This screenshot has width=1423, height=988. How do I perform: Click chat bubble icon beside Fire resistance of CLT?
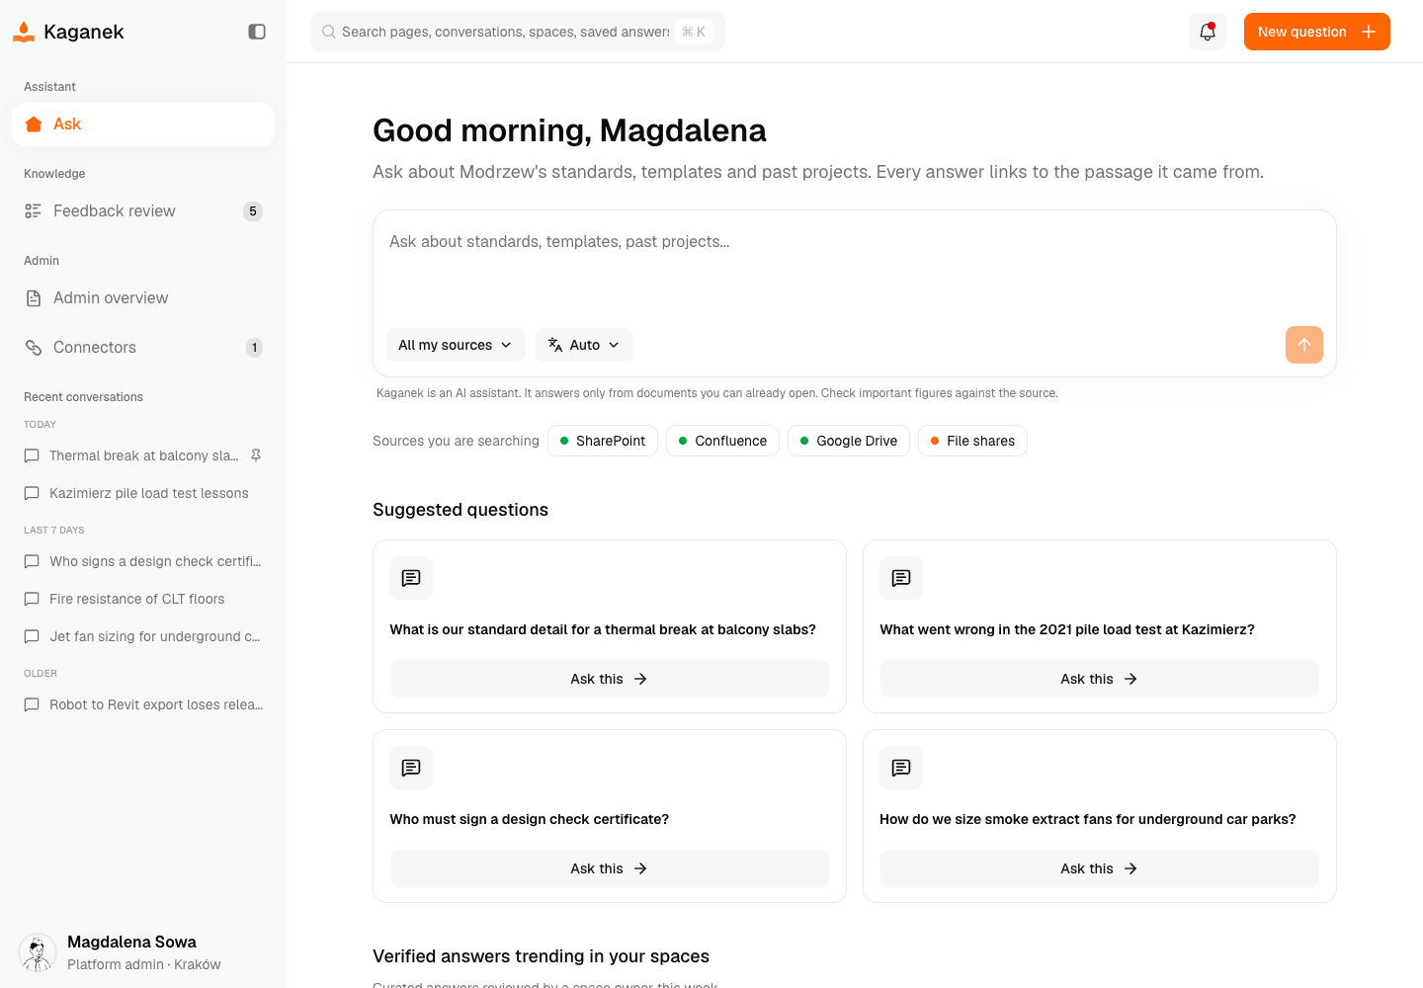pyautogui.click(x=32, y=599)
